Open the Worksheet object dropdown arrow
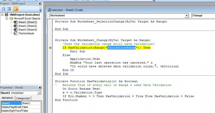 pyautogui.click(x=187, y=16)
